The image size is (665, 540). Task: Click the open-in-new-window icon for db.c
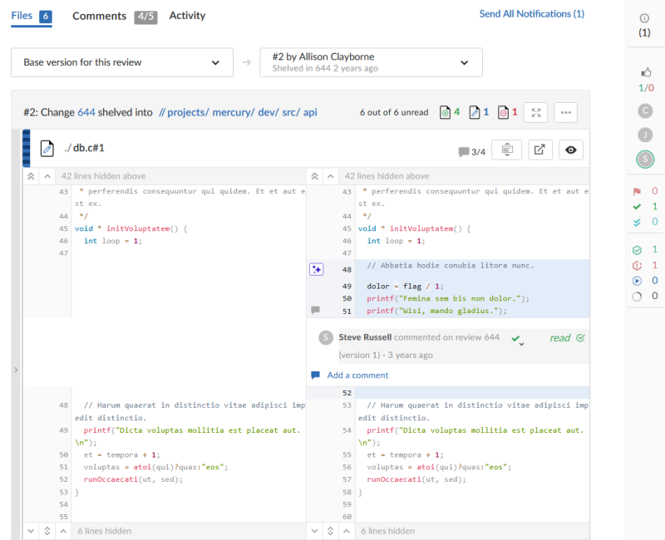(x=539, y=150)
